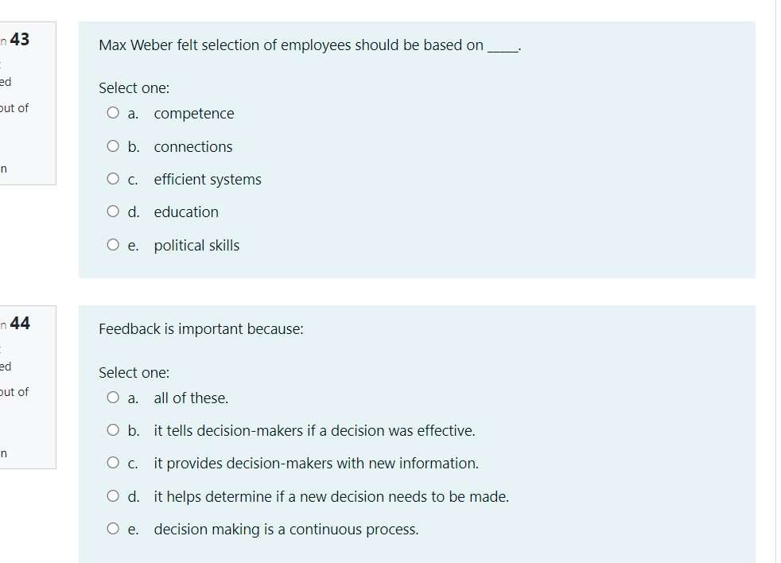Select option d about new decisions
The width and height of the screenshot is (781, 563).
(113, 495)
